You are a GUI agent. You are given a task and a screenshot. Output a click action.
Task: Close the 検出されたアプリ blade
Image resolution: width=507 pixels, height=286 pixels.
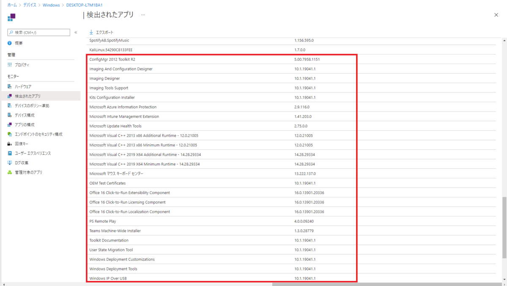496,15
